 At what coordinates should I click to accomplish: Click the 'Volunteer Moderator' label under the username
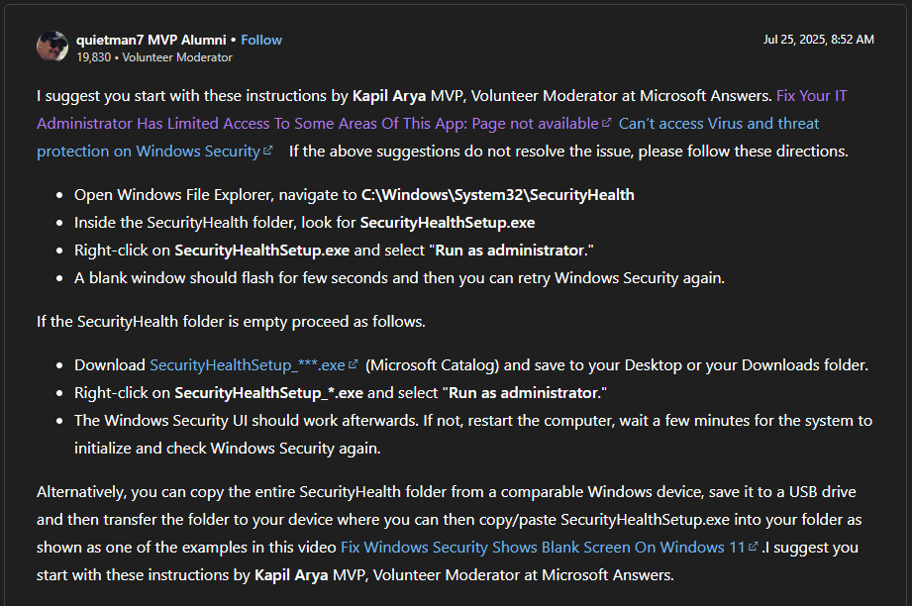point(177,57)
